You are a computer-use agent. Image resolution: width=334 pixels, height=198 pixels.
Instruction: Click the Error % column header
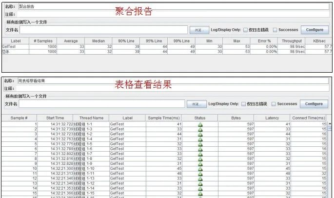264,41
